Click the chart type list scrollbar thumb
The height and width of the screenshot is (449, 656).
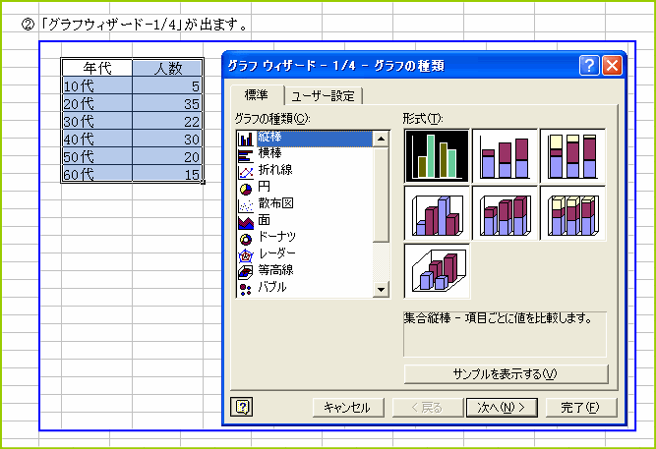click(381, 195)
